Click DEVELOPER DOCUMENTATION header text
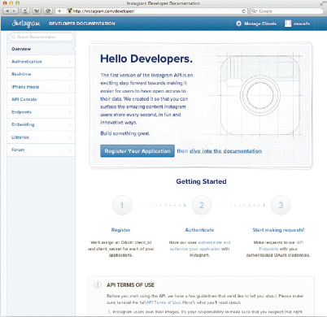The width and height of the screenshot is (327, 317). pos(82,24)
